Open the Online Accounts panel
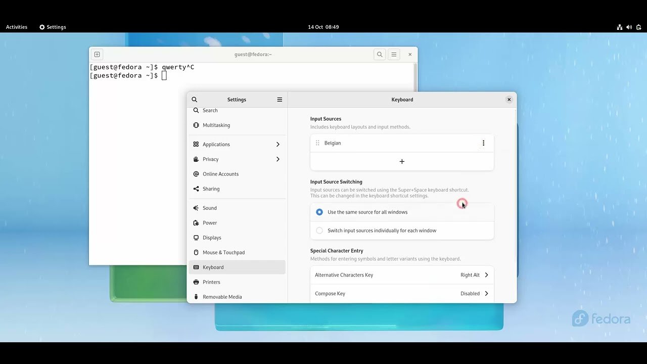 pos(237,174)
